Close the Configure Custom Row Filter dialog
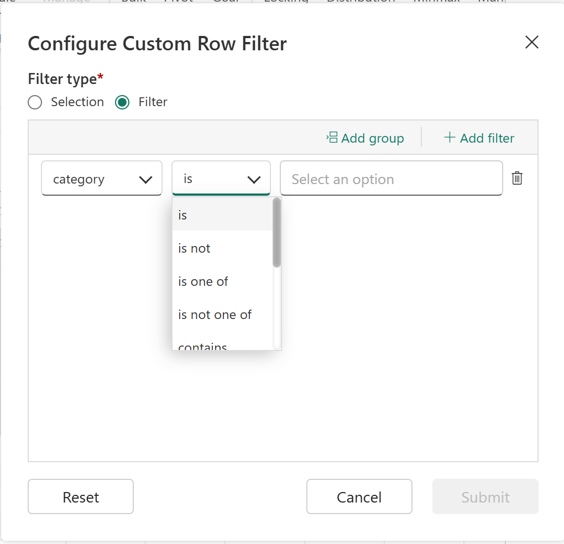The image size is (564, 544). pos(531,43)
